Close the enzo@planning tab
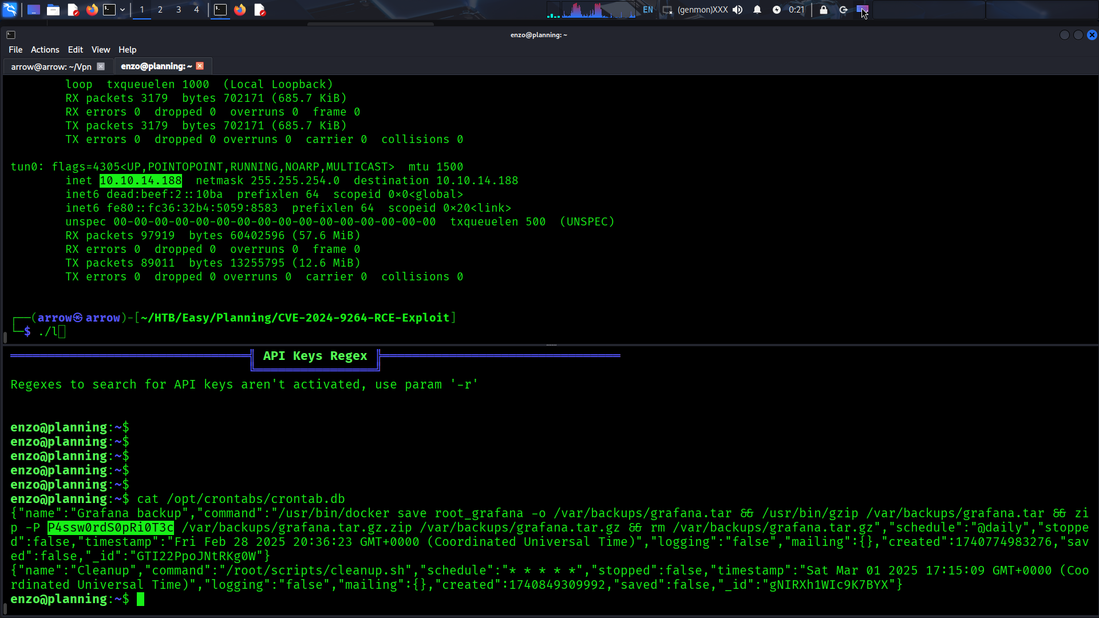Viewport: 1099px width, 618px height. [200, 66]
